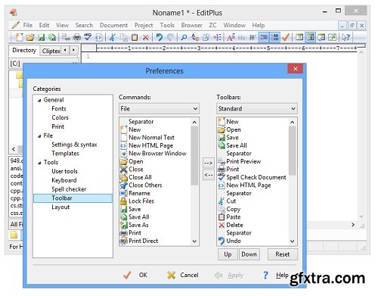Screen dimensions: 378x296
Task: Click Find magnifier icon in main toolbar
Action: tap(184, 37)
